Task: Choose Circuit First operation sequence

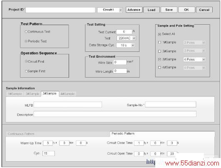Action: (26, 61)
